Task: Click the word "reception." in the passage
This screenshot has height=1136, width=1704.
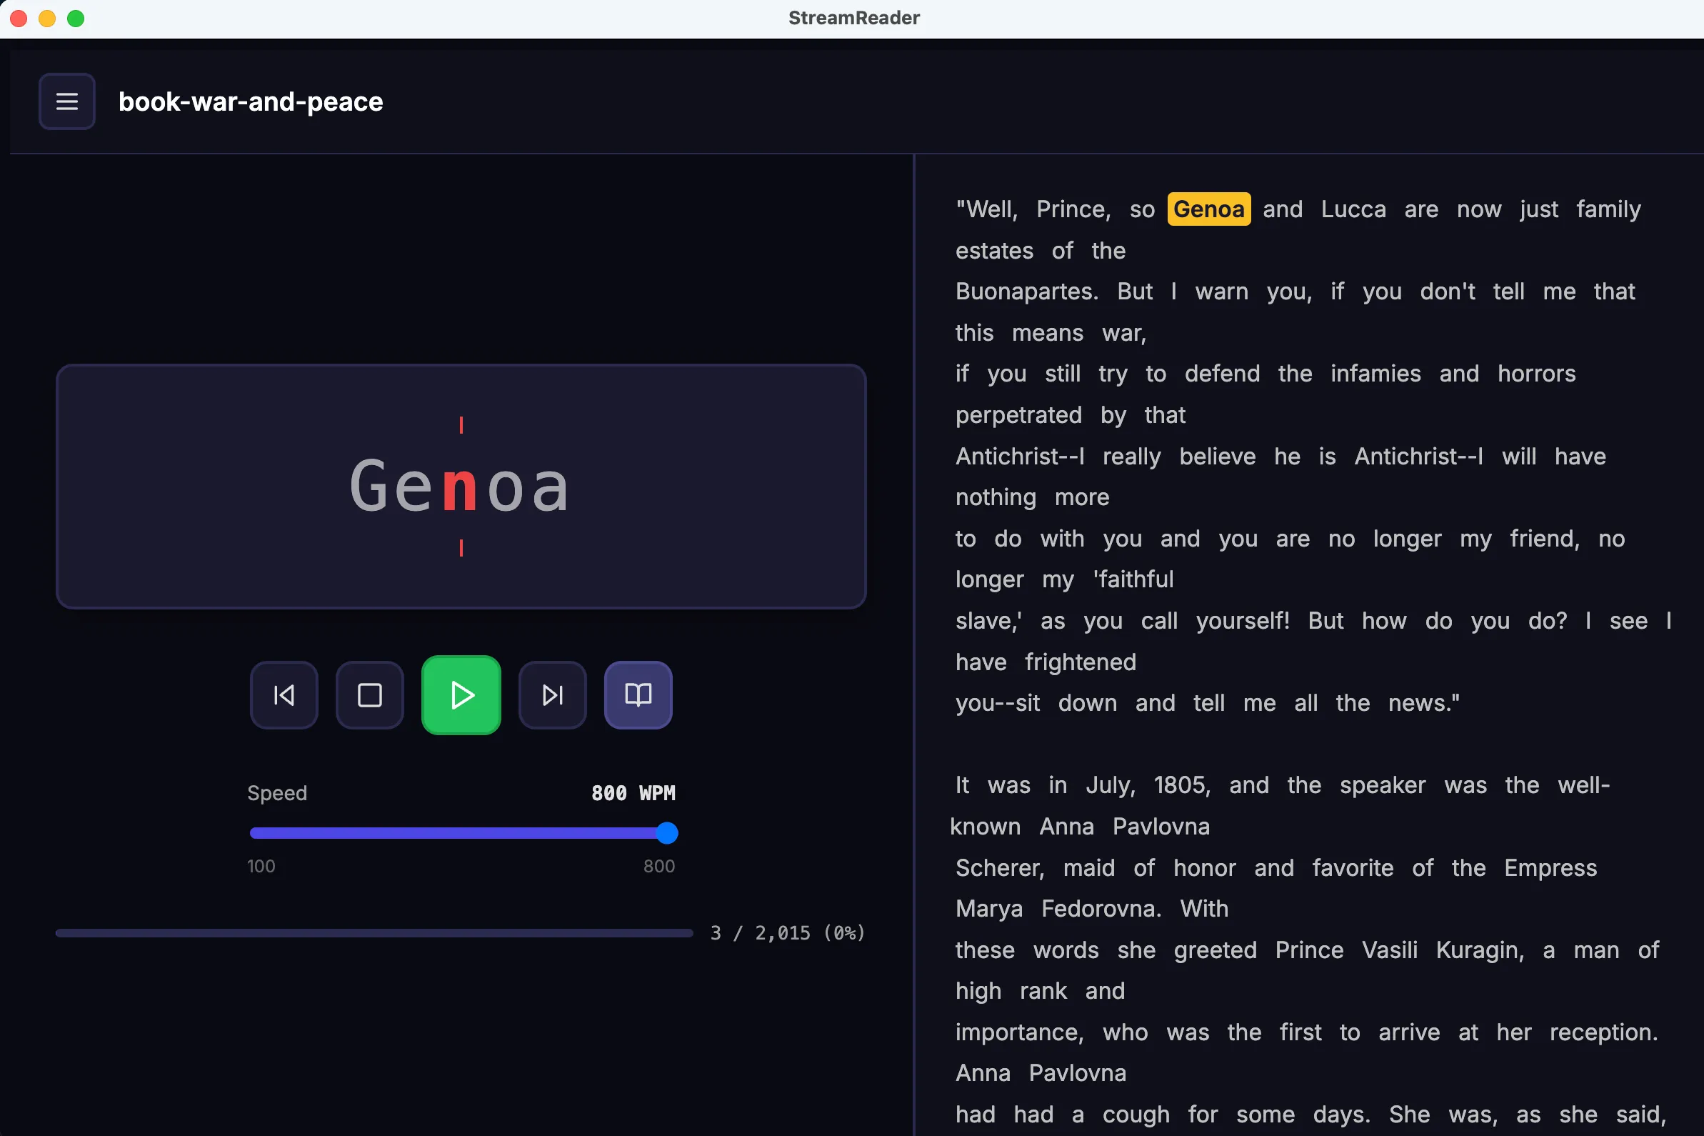Action: pyautogui.click(x=1603, y=1032)
